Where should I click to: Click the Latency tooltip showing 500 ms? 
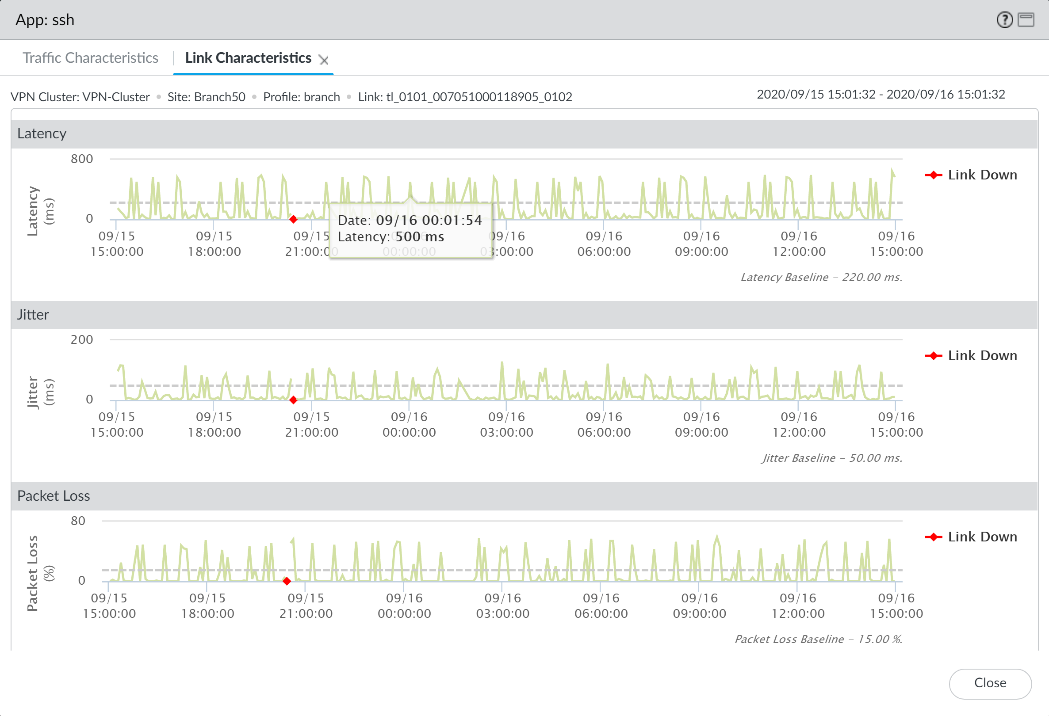410,230
